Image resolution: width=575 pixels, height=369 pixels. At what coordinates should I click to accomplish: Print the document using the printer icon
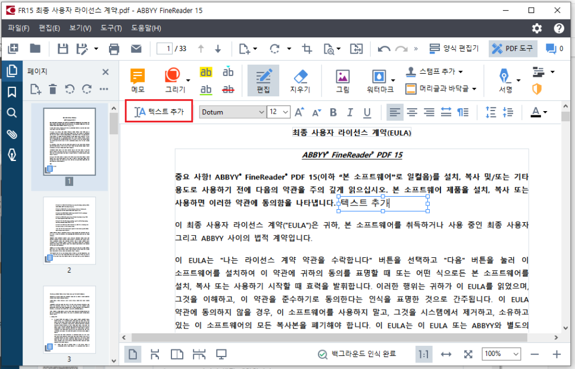[x=114, y=49]
